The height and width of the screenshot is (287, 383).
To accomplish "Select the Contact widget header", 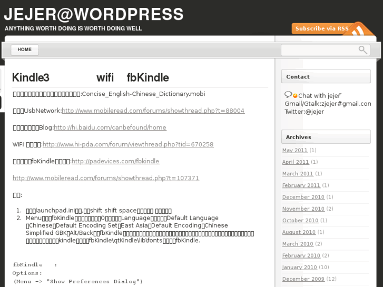I will [326, 76].
